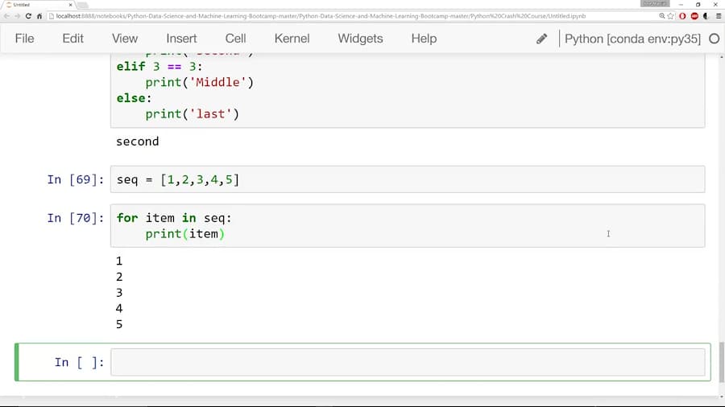Click the print(item) code line
Screen dimensions: 725x407
(x=185, y=234)
